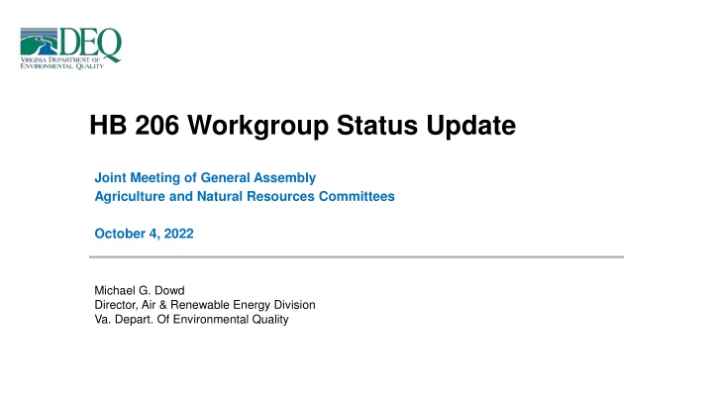This screenshot has height=401, width=713.
Task: Select the Joint Meeting of General Assembly line
Action: pyautogui.click(x=204, y=177)
